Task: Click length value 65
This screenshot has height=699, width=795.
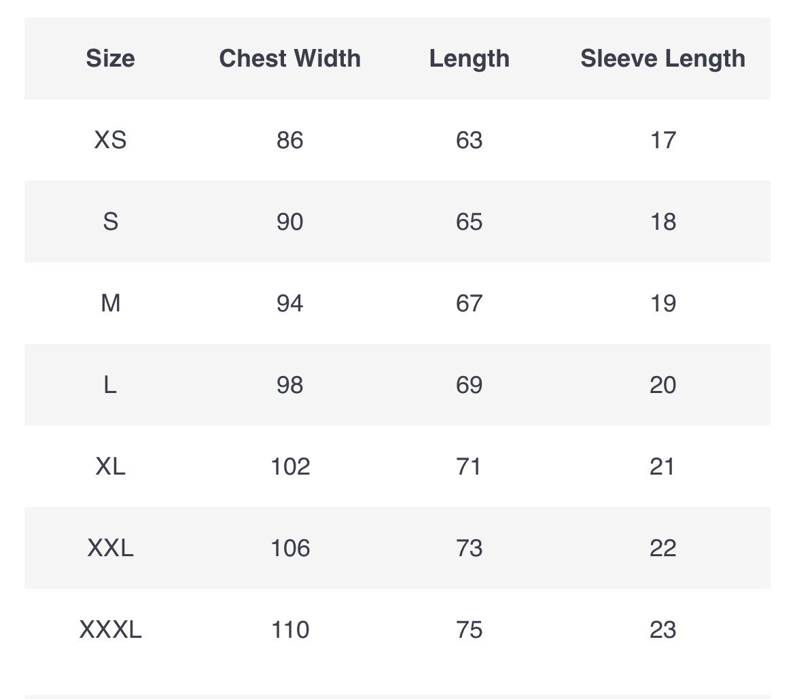Action: (x=469, y=222)
